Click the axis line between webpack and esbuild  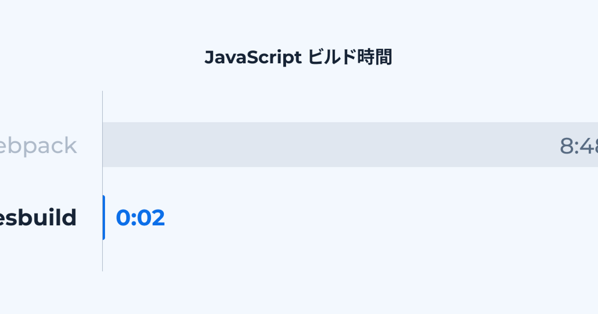click(103, 180)
